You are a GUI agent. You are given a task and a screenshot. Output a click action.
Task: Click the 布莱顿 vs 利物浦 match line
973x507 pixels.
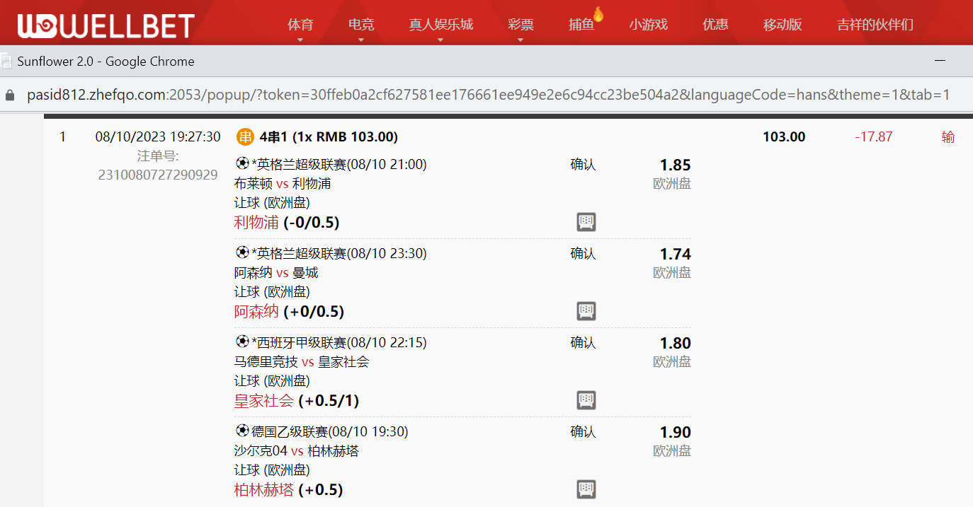[283, 183]
